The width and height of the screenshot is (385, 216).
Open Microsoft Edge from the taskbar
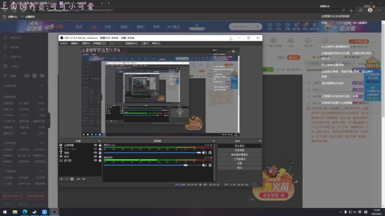[x=25, y=212]
